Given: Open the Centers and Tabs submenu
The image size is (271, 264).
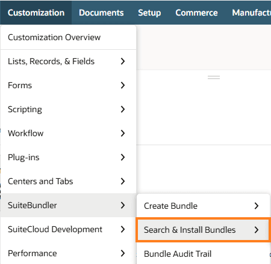Looking at the screenshot, I should tap(68, 181).
